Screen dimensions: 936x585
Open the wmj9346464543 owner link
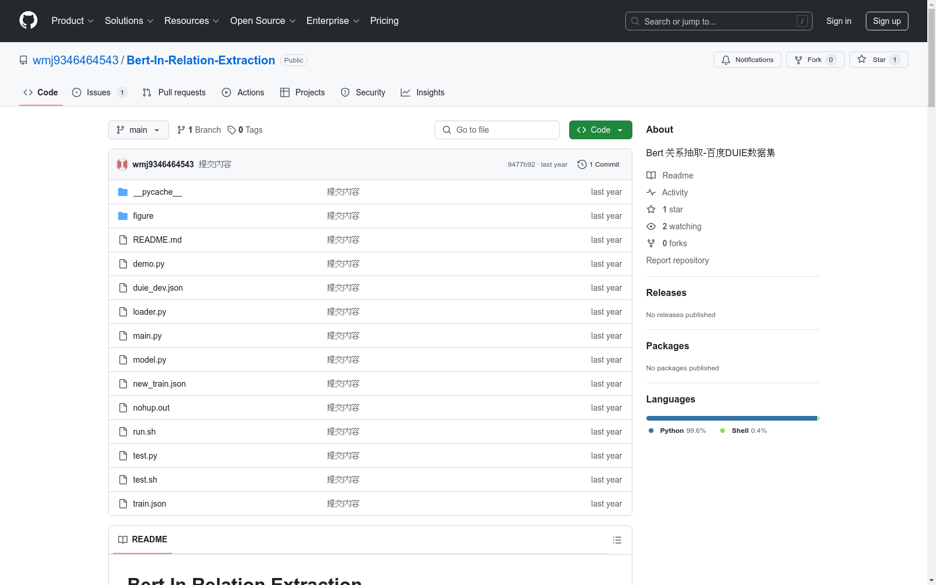(x=75, y=60)
